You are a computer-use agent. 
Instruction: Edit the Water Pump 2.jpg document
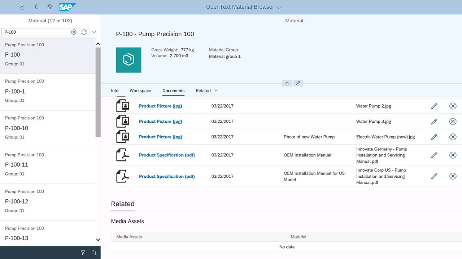434,106
